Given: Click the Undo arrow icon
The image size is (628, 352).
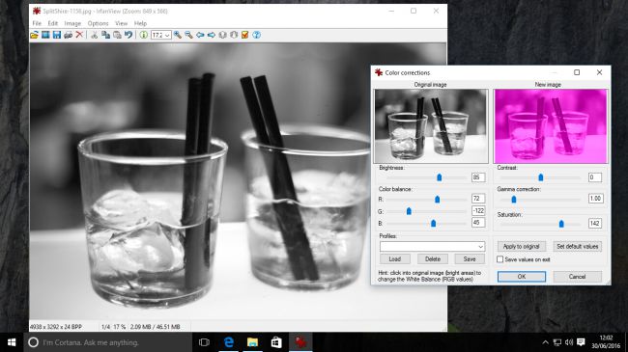Looking at the screenshot, I should tap(128, 35).
